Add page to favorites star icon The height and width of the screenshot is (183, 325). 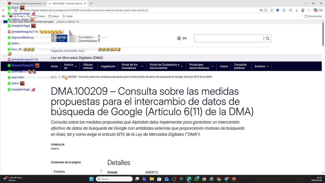271,10
